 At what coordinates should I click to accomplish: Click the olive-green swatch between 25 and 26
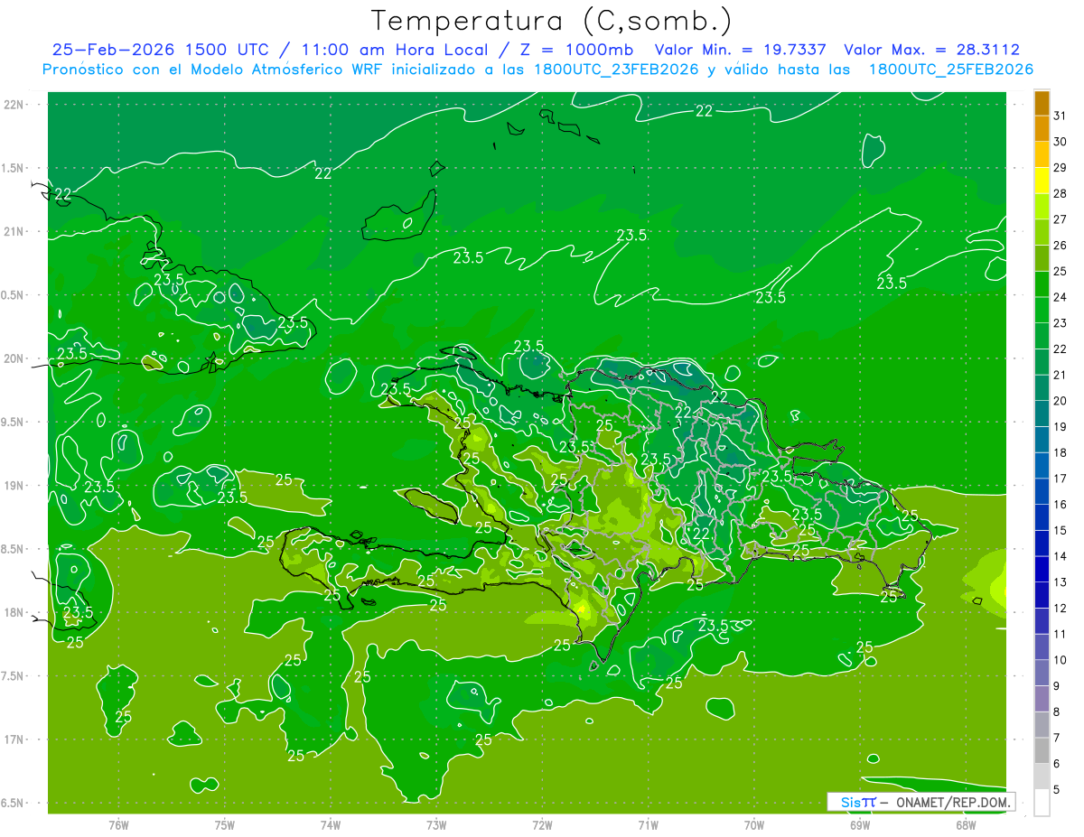tap(1042, 258)
